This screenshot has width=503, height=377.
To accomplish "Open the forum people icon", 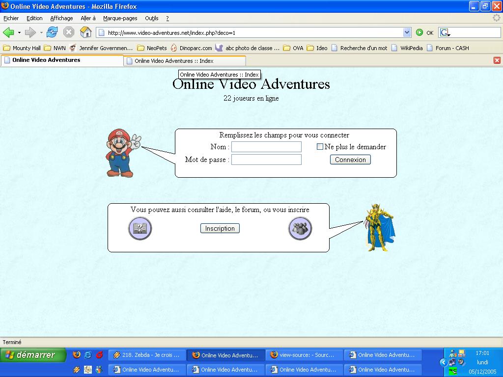I will [300, 228].
